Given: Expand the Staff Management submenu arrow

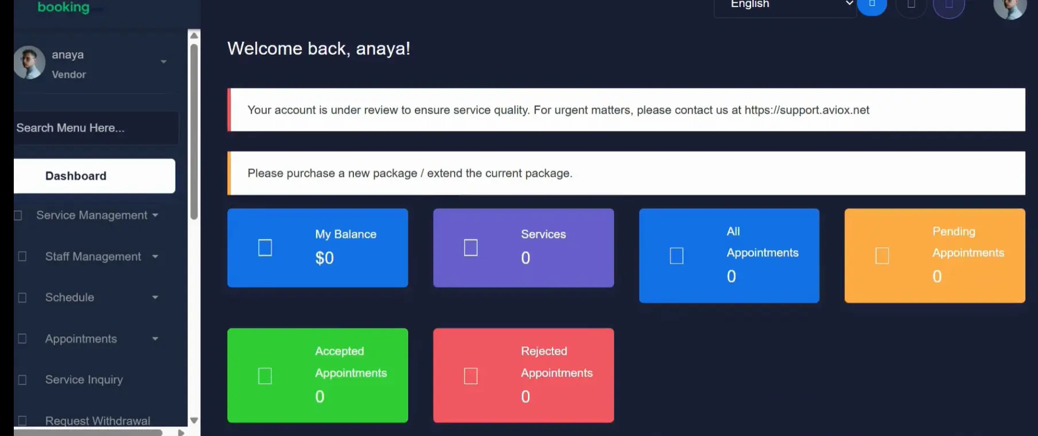Looking at the screenshot, I should [x=155, y=256].
